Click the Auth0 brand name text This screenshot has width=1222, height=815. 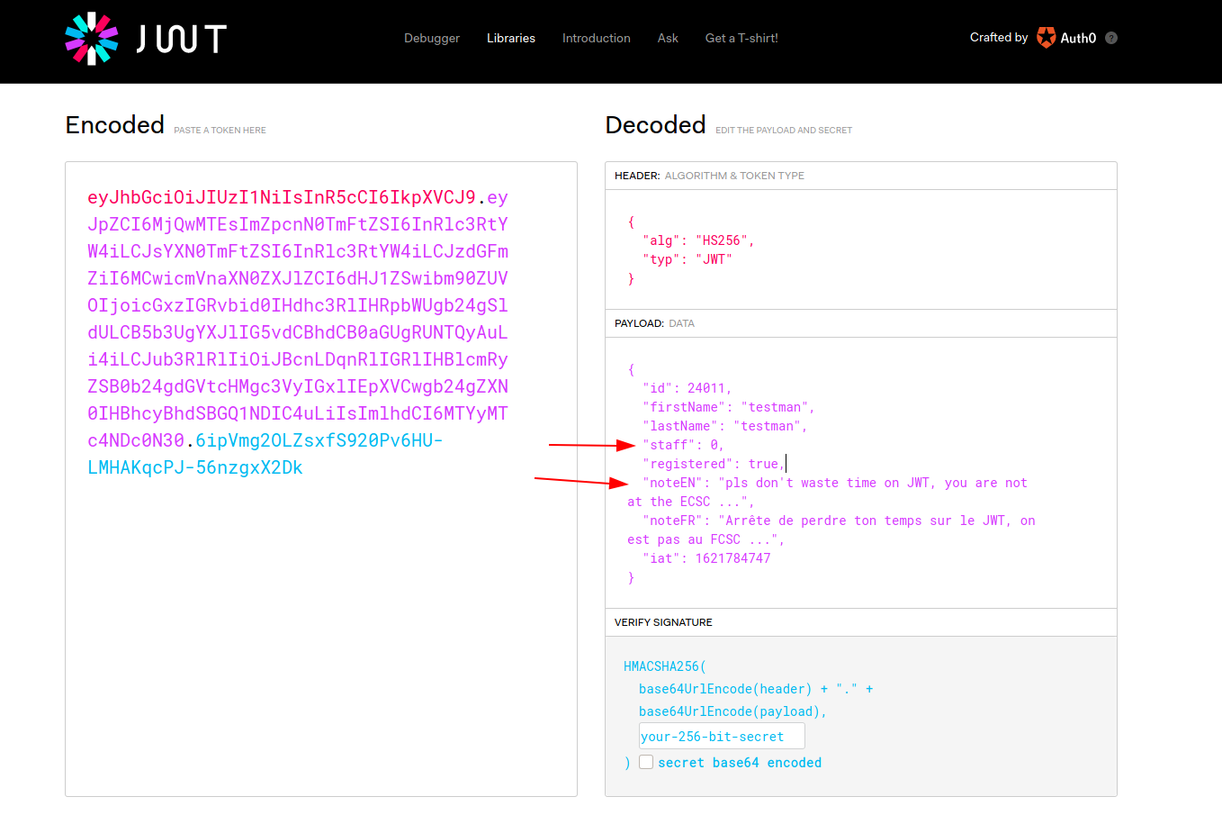tap(1078, 38)
